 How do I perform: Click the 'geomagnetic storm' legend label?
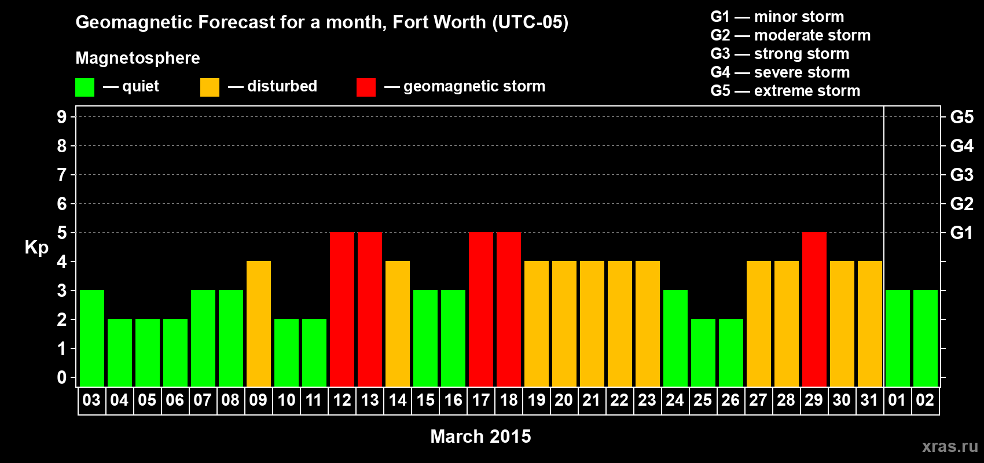coord(474,86)
